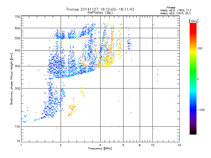
Task: Click the 'Stationary phase Virtual Height [km]' axis title
Action: pyautogui.click(x=11, y=79)
